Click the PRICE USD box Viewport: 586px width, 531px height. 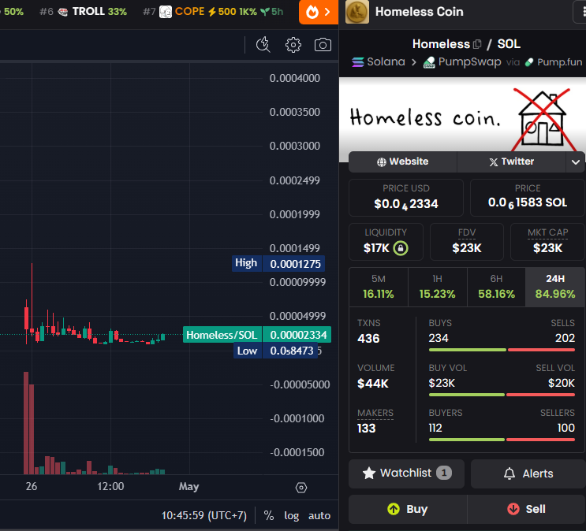click(x=406, y=198)
